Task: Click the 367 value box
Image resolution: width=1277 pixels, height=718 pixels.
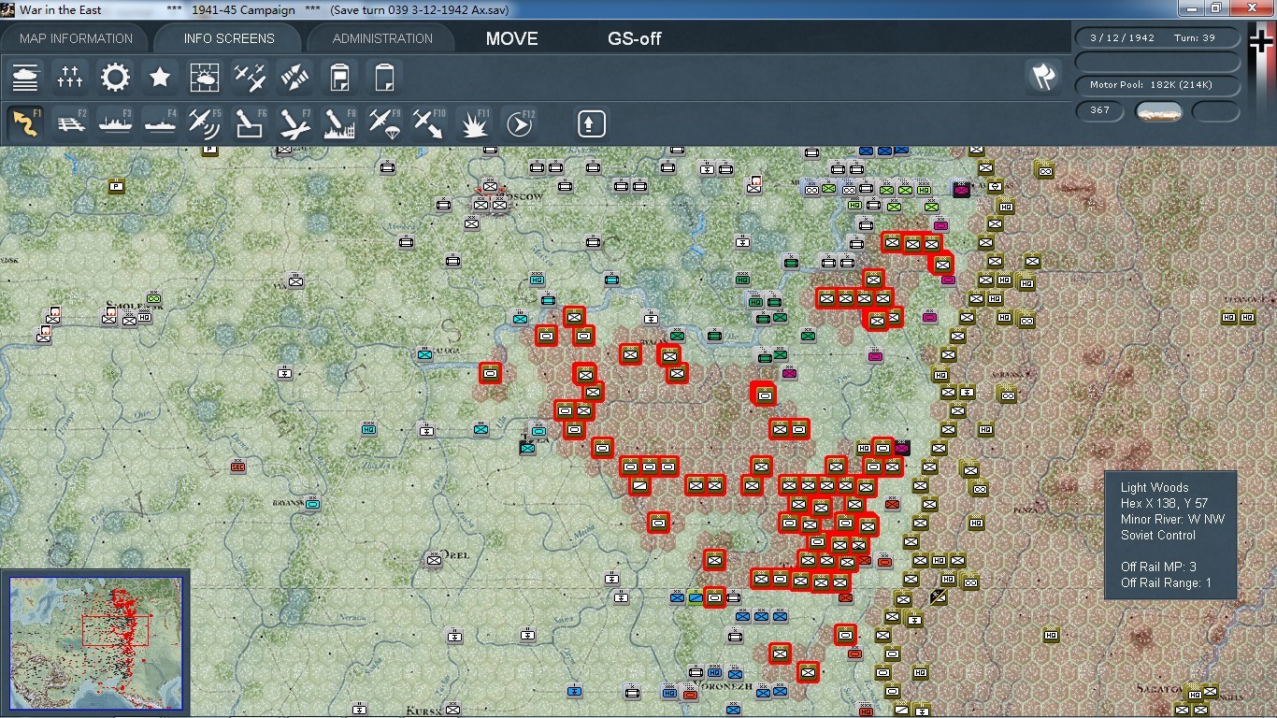Action: tap(1100, 111)
